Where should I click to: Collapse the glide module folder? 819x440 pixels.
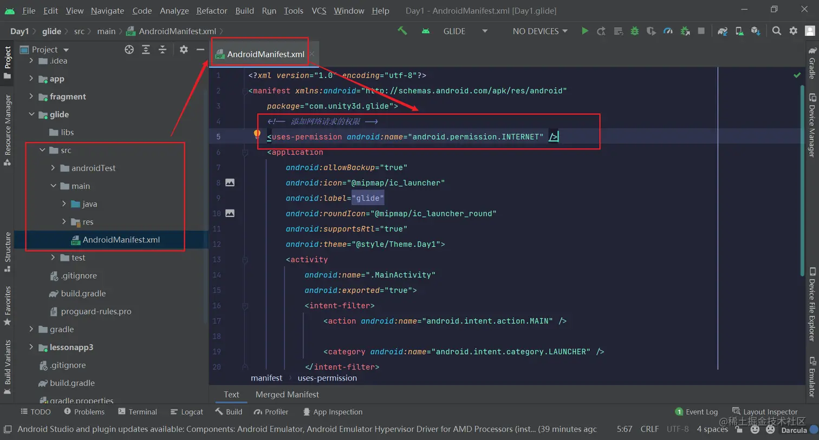point(31,114)
